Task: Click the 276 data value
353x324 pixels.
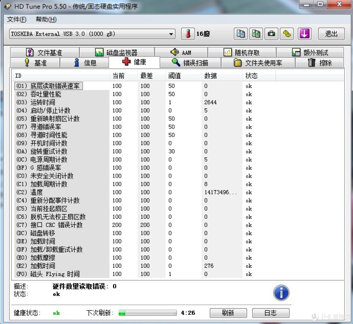Action: (209, 266)
